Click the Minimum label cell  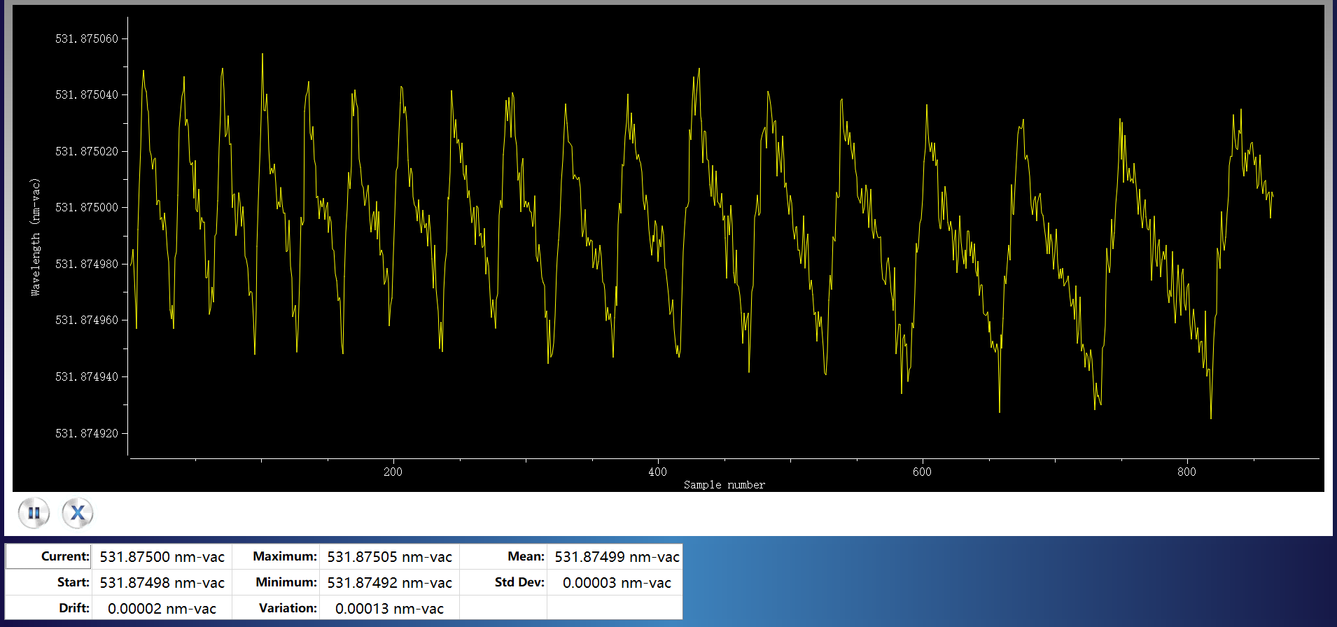[x=276, y=583]
